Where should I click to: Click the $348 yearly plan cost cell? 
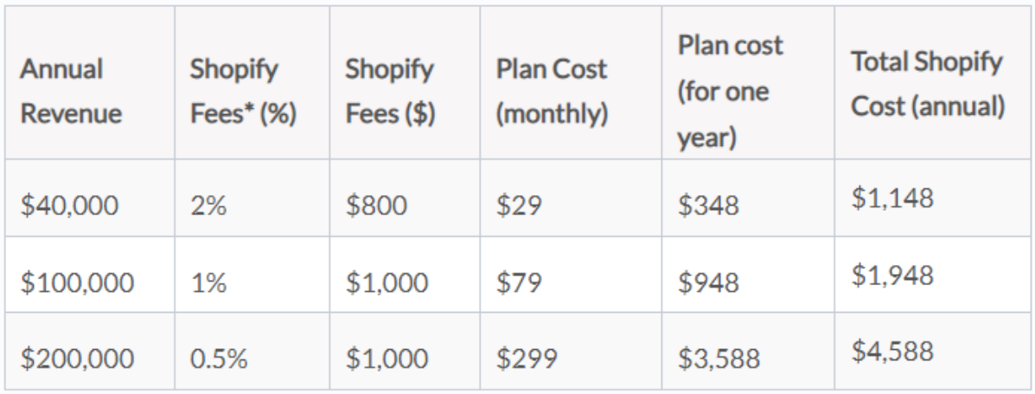pyautogui.click(x=748, y=198)
